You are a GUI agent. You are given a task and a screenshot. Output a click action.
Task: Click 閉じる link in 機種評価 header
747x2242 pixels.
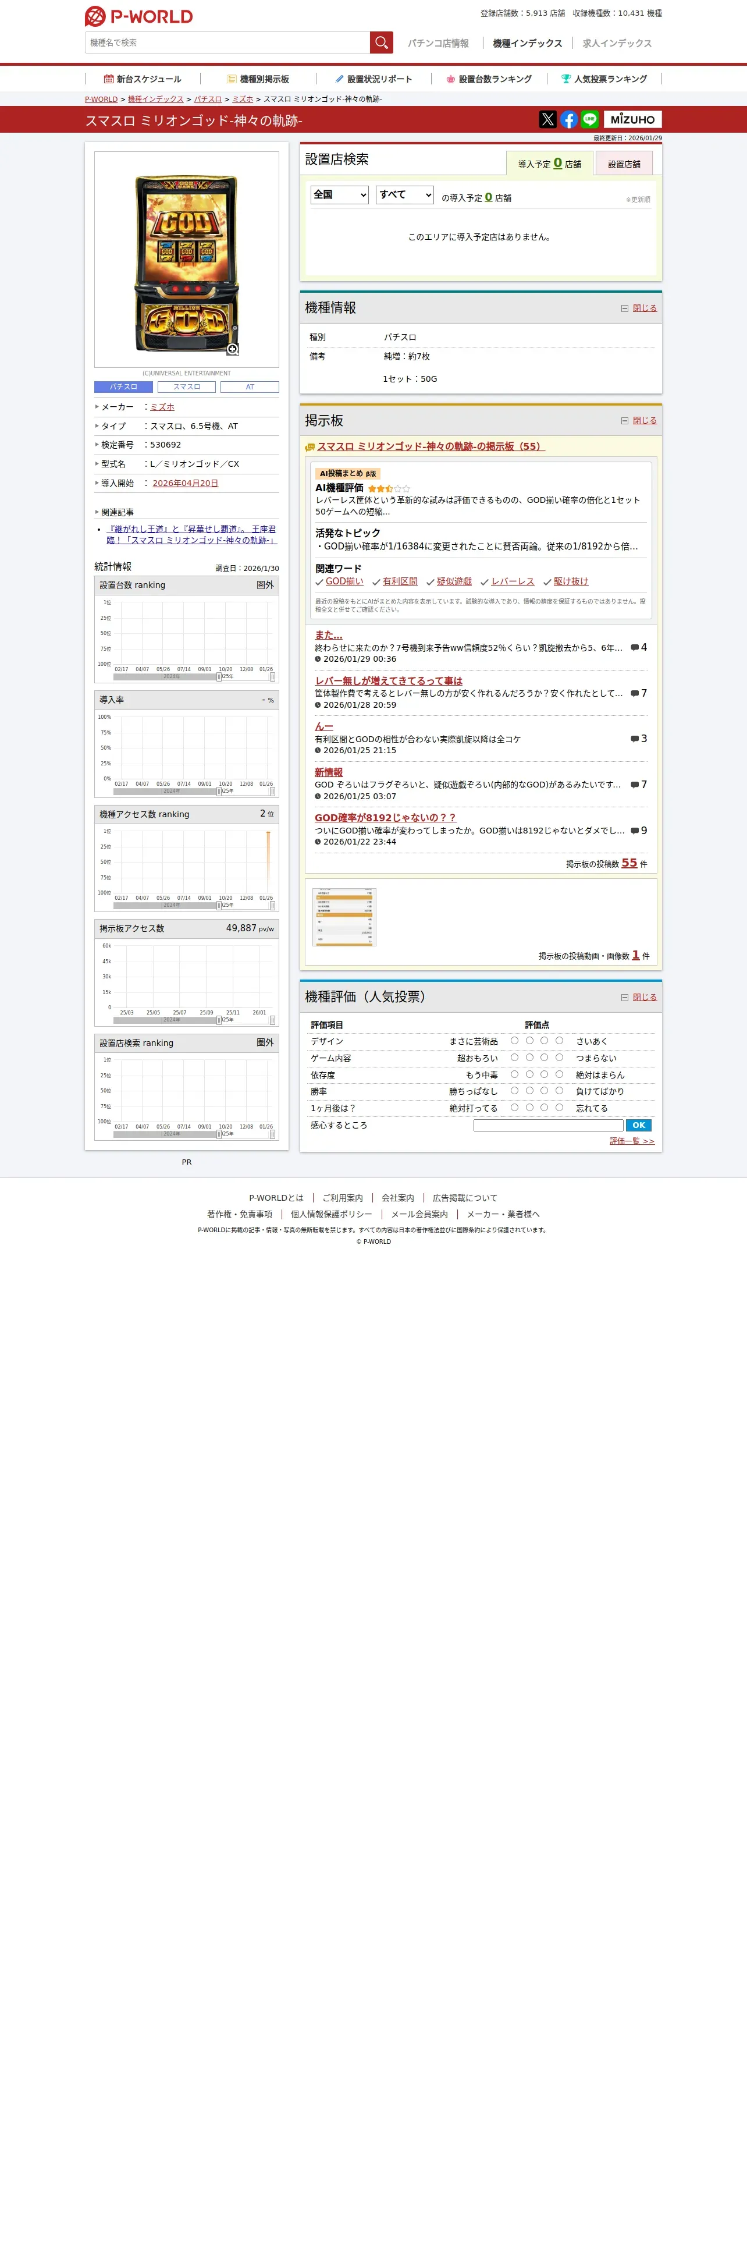tap(645, 998)
